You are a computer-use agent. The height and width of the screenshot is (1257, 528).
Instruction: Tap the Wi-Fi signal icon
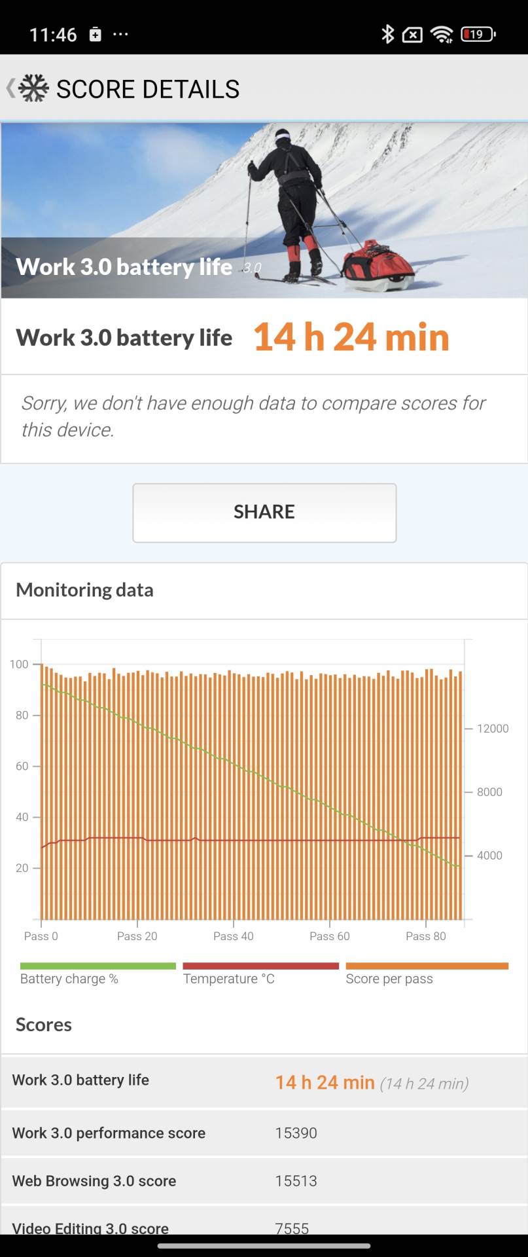(443, 33)
